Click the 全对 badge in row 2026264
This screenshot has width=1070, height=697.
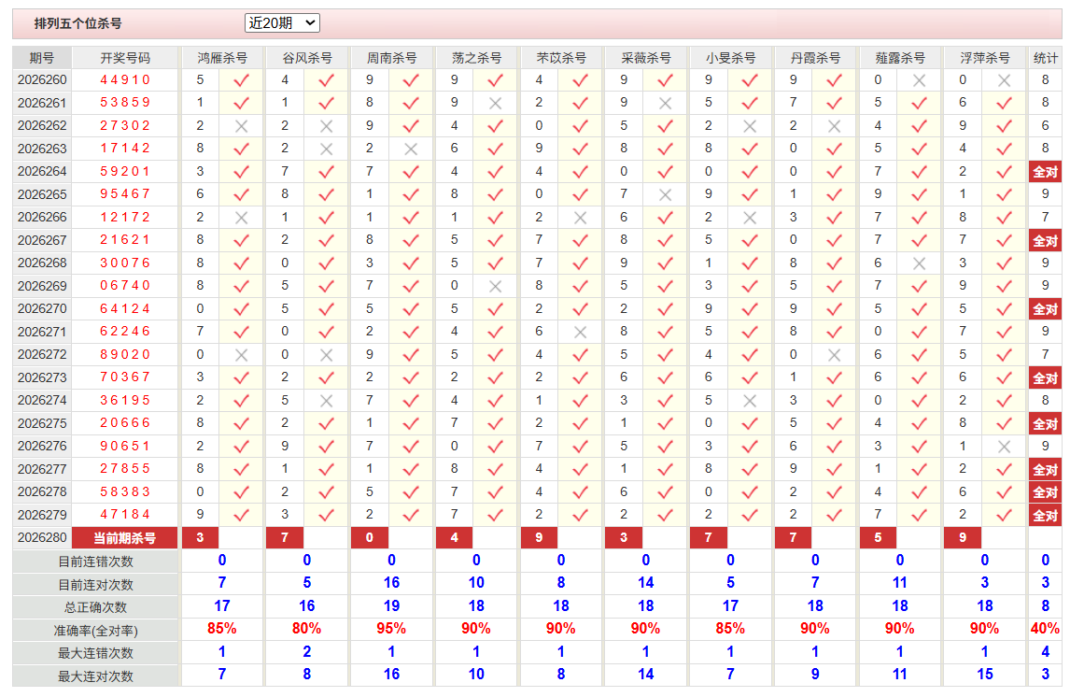click(1045, 172)
